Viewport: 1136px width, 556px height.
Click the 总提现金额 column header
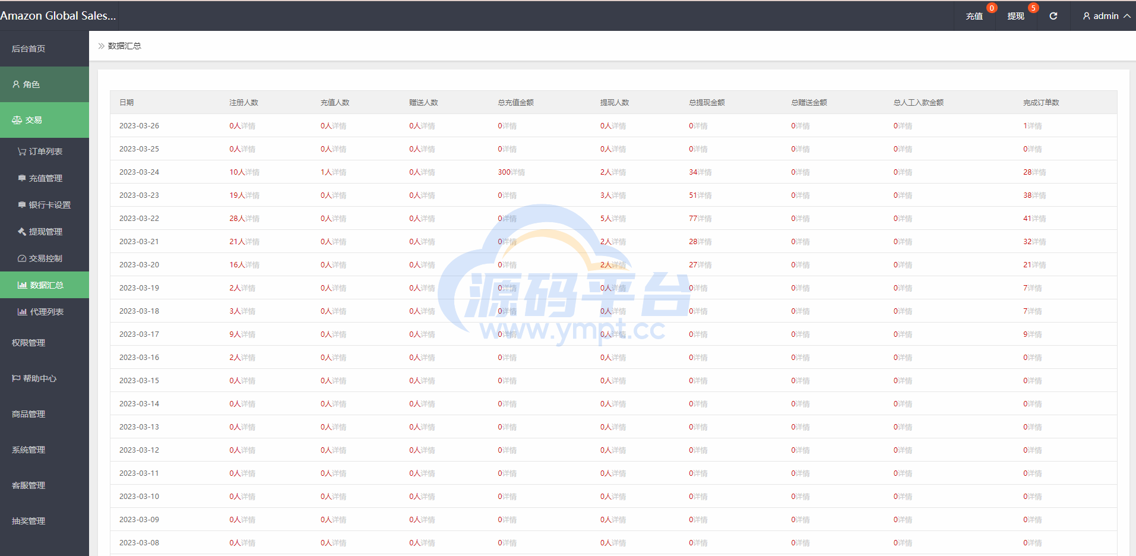[x=707, y=103]
